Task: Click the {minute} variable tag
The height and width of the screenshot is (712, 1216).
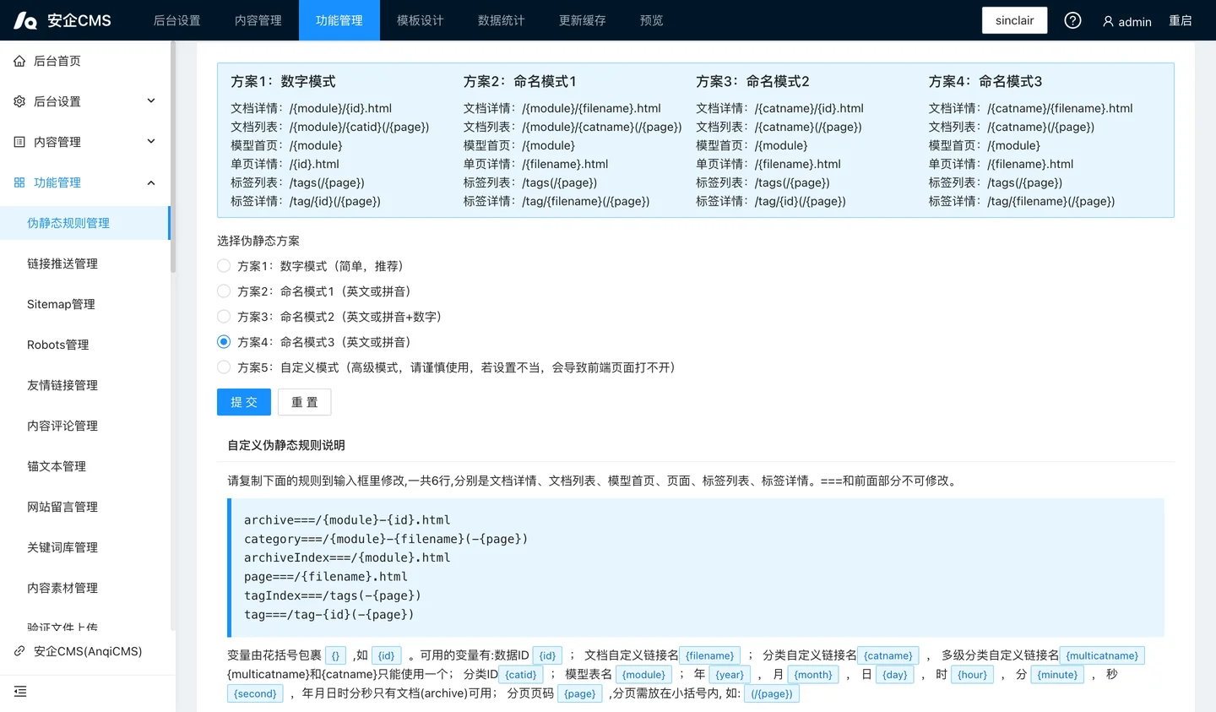Action: [x=1057, y=674]
